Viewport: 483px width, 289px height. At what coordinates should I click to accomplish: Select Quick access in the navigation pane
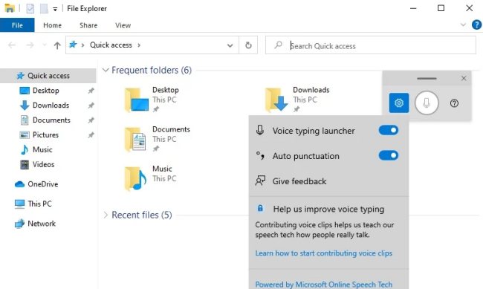pos(48,76)
